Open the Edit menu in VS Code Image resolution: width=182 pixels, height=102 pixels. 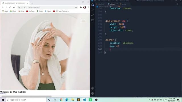pyautogui.click(x=99, y=1)
